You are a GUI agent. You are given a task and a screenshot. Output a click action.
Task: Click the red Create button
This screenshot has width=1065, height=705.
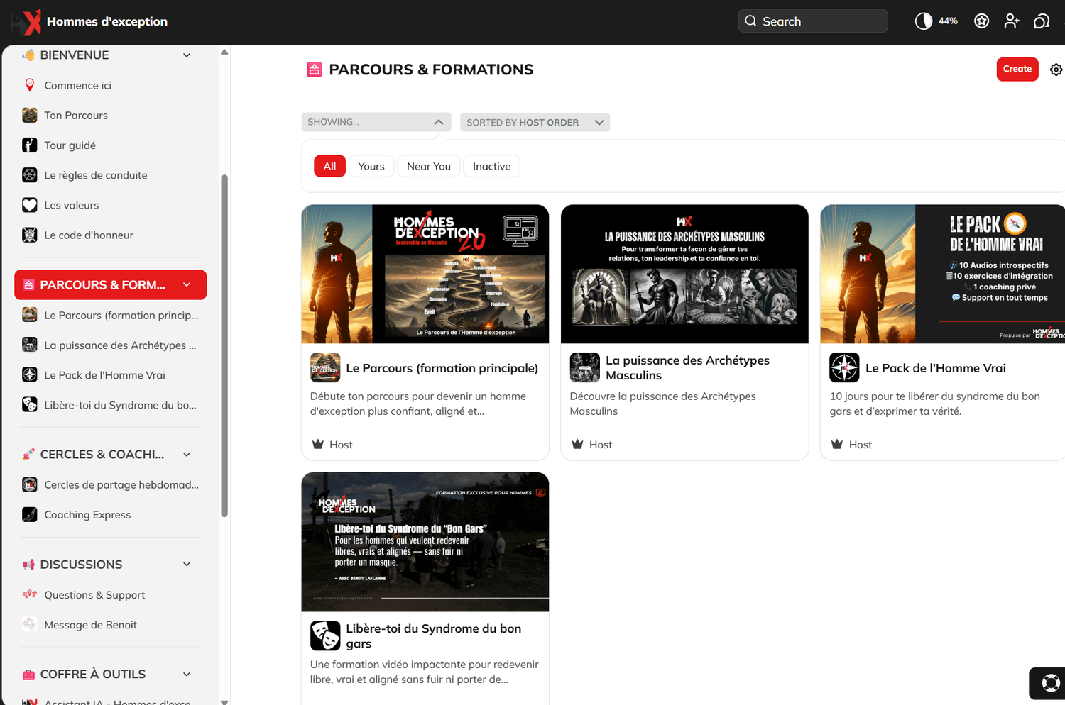click(x=1017, y=70)
